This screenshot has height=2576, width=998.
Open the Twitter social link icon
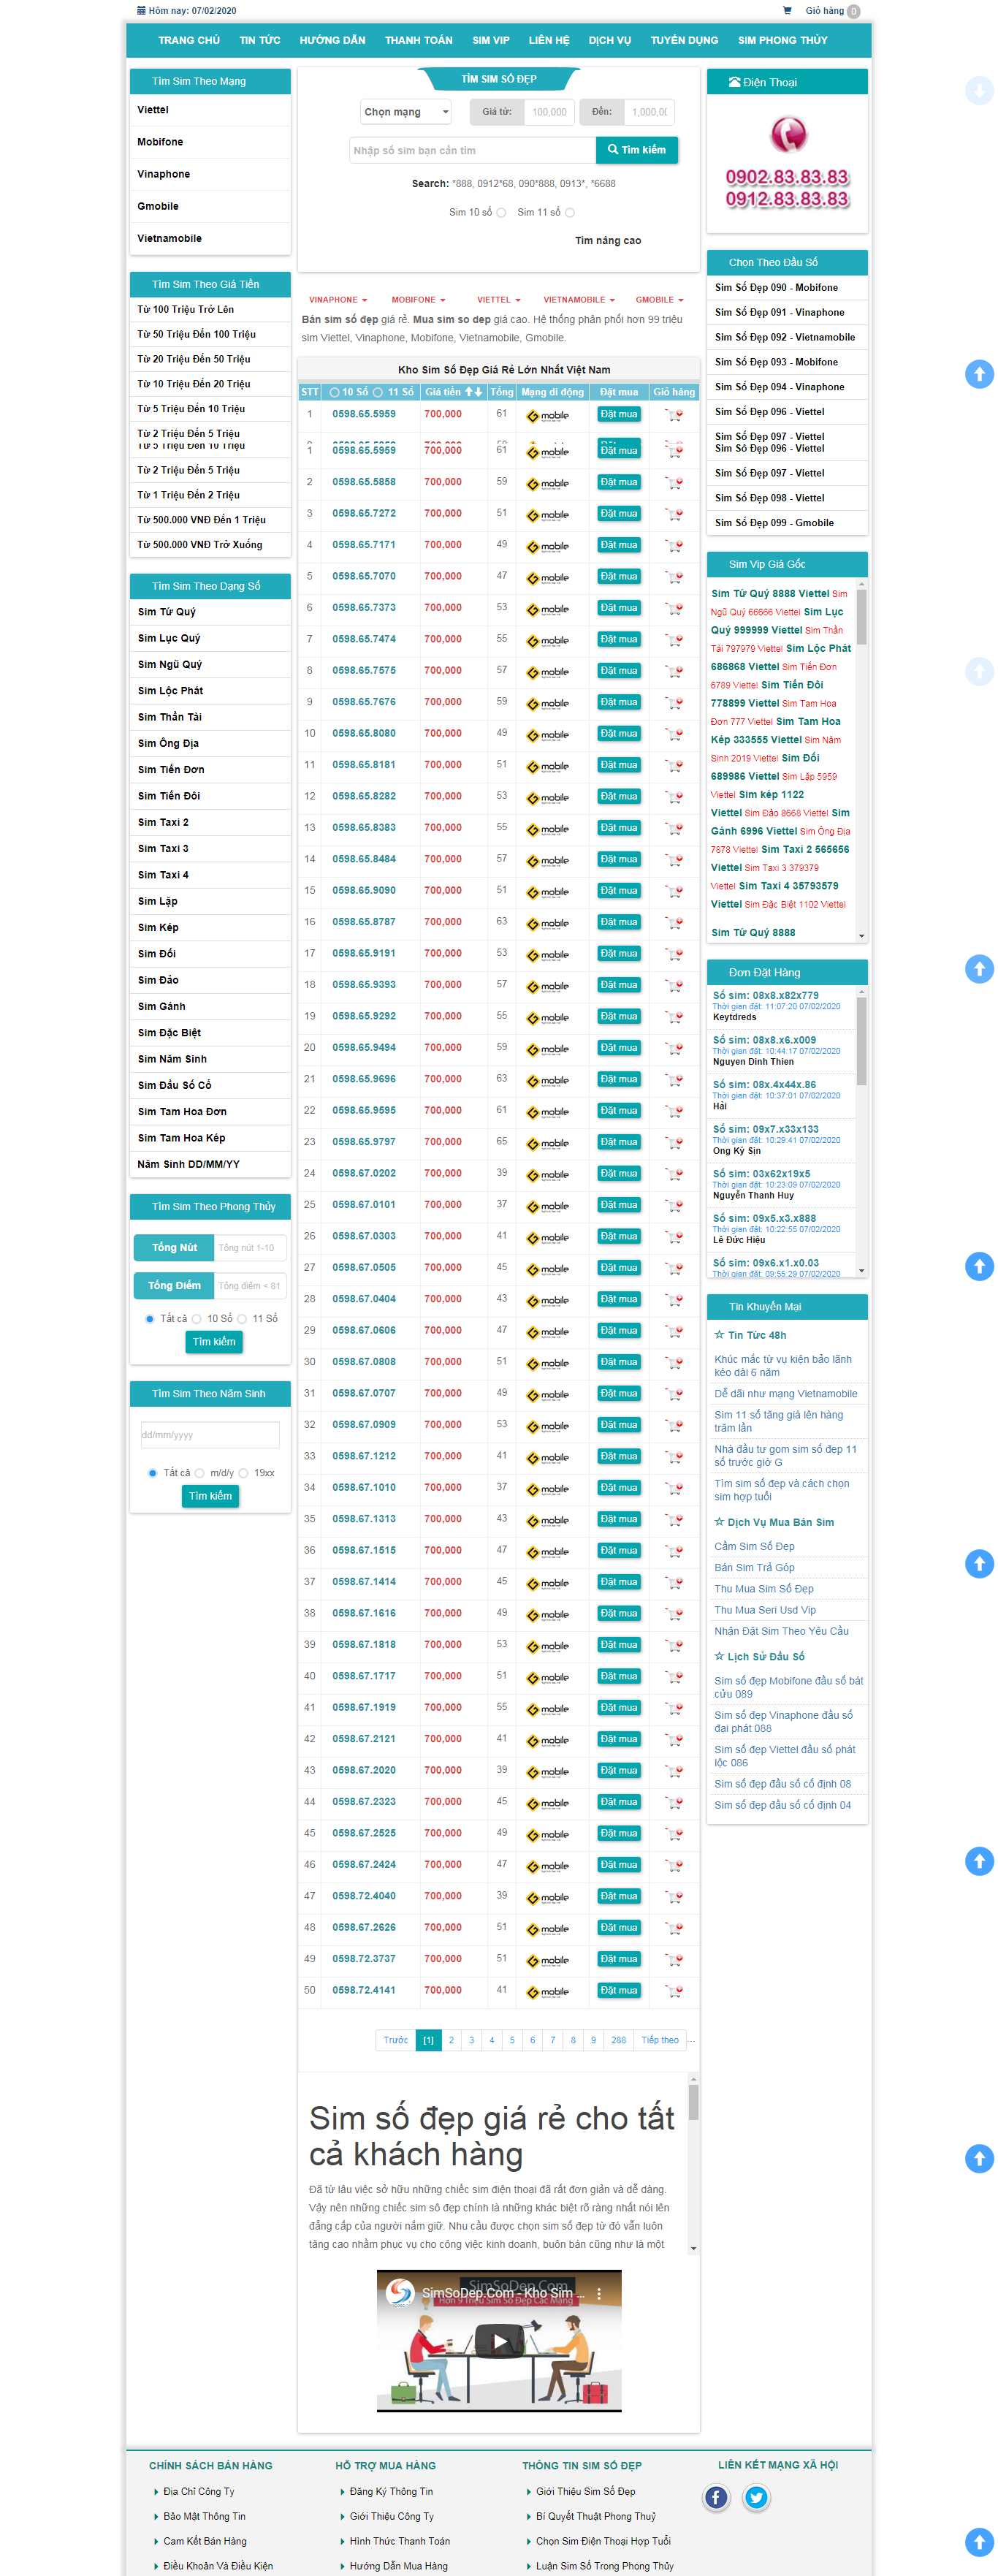coord(756,2497)
